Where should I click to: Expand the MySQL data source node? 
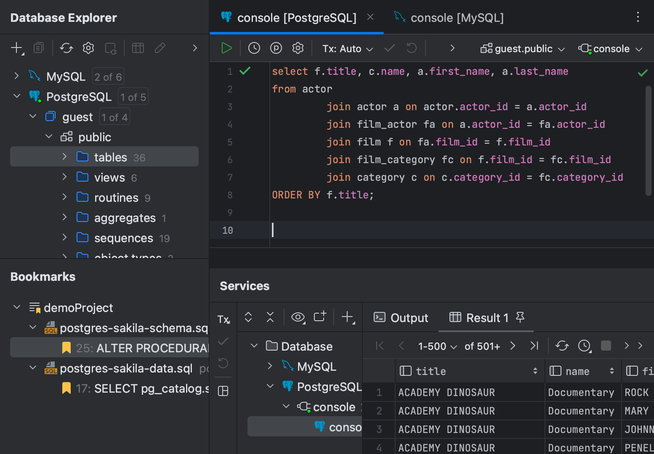(x=16, y=76)
